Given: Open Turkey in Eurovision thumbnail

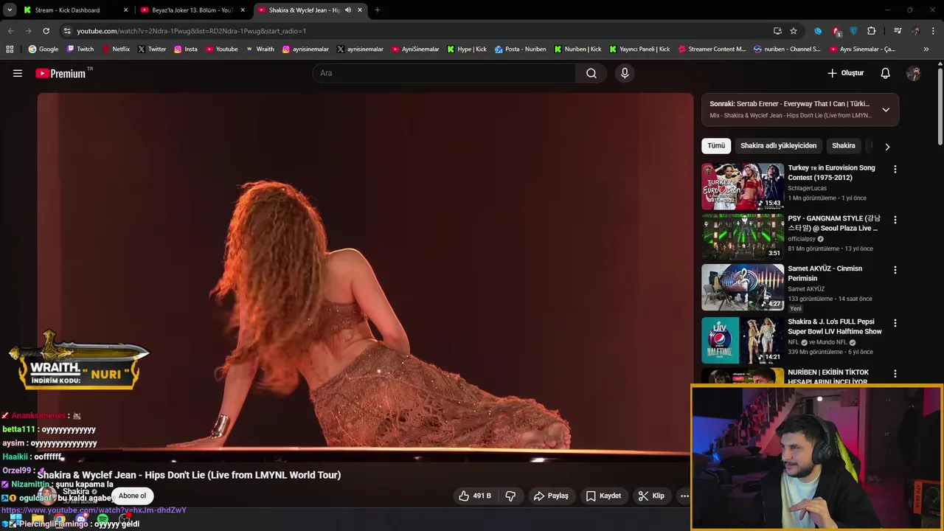Looking at the screenshot, I should [743, 187].
